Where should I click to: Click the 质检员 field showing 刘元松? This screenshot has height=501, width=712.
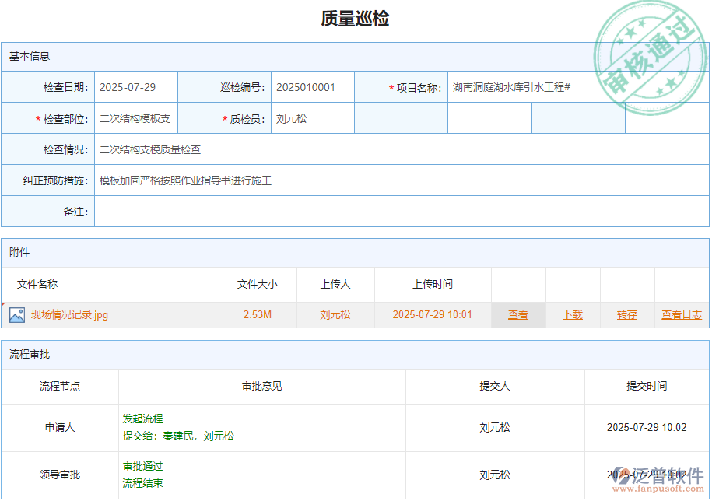311,117
